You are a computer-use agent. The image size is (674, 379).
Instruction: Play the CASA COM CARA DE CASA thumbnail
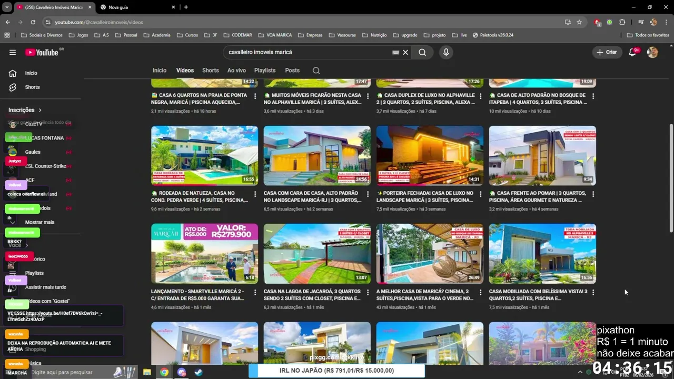click(x=317, y=156)
